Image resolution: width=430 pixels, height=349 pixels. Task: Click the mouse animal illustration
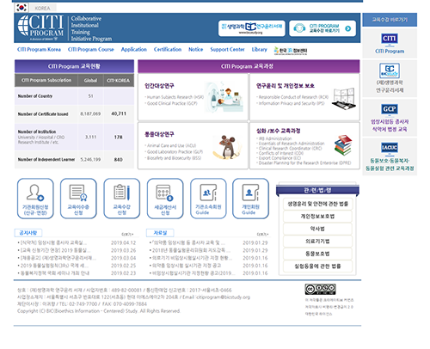[227, 147]
